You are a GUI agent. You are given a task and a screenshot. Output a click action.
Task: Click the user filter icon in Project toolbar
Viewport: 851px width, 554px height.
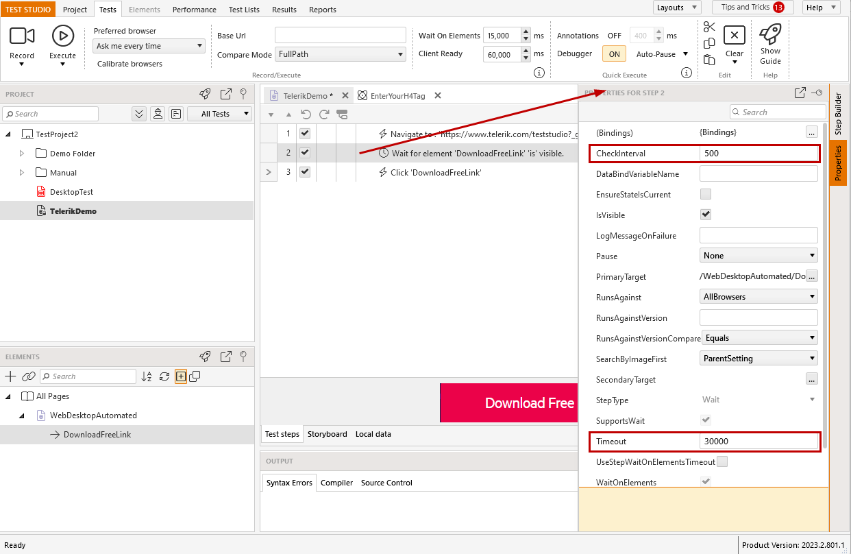(158, 114)
